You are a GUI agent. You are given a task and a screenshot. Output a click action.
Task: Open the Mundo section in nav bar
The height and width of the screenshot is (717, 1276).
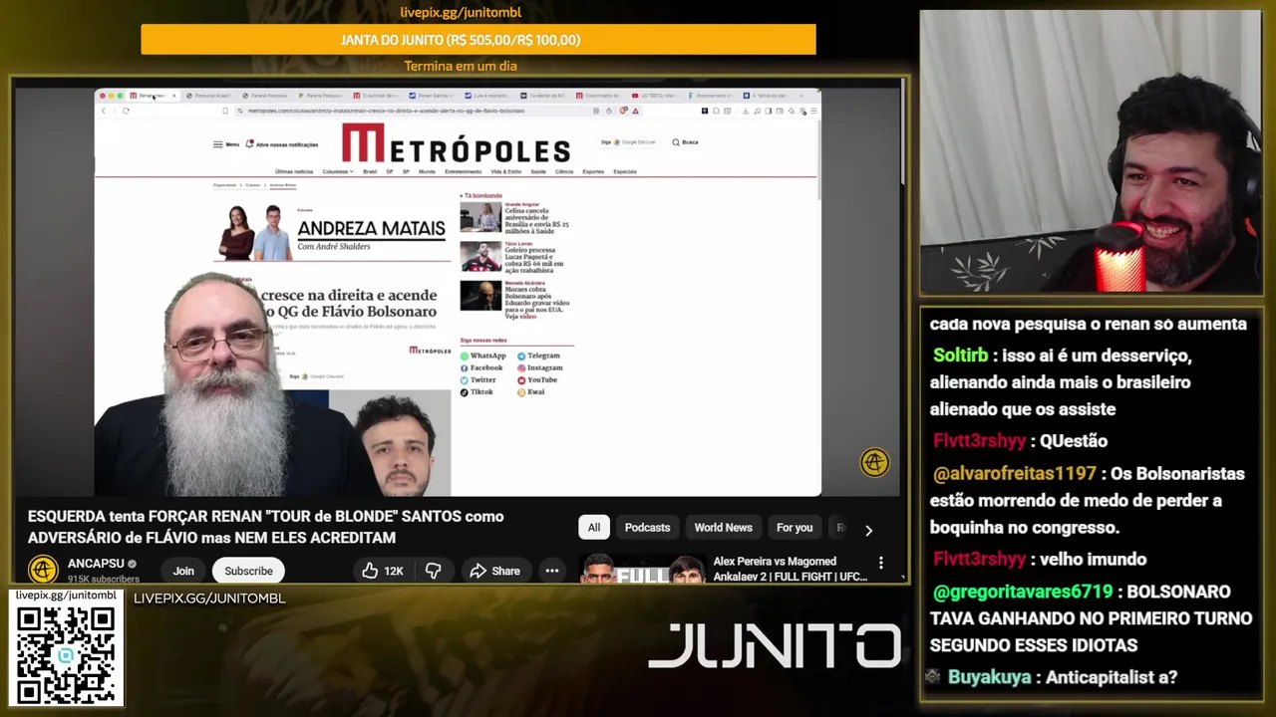click(x=427, y=171)
